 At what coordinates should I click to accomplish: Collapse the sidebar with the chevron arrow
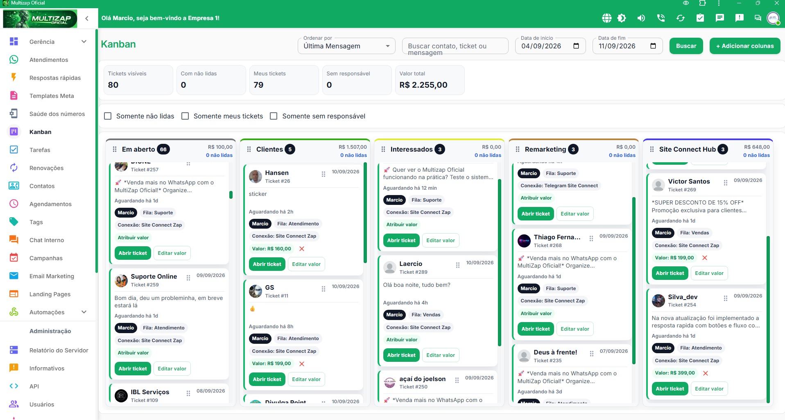coord(87,18)
